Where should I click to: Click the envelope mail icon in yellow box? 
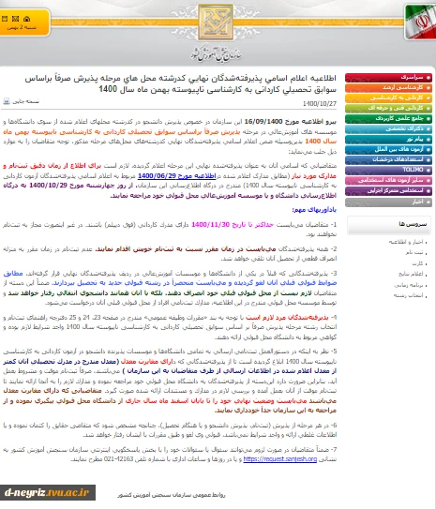click(15, 19)
